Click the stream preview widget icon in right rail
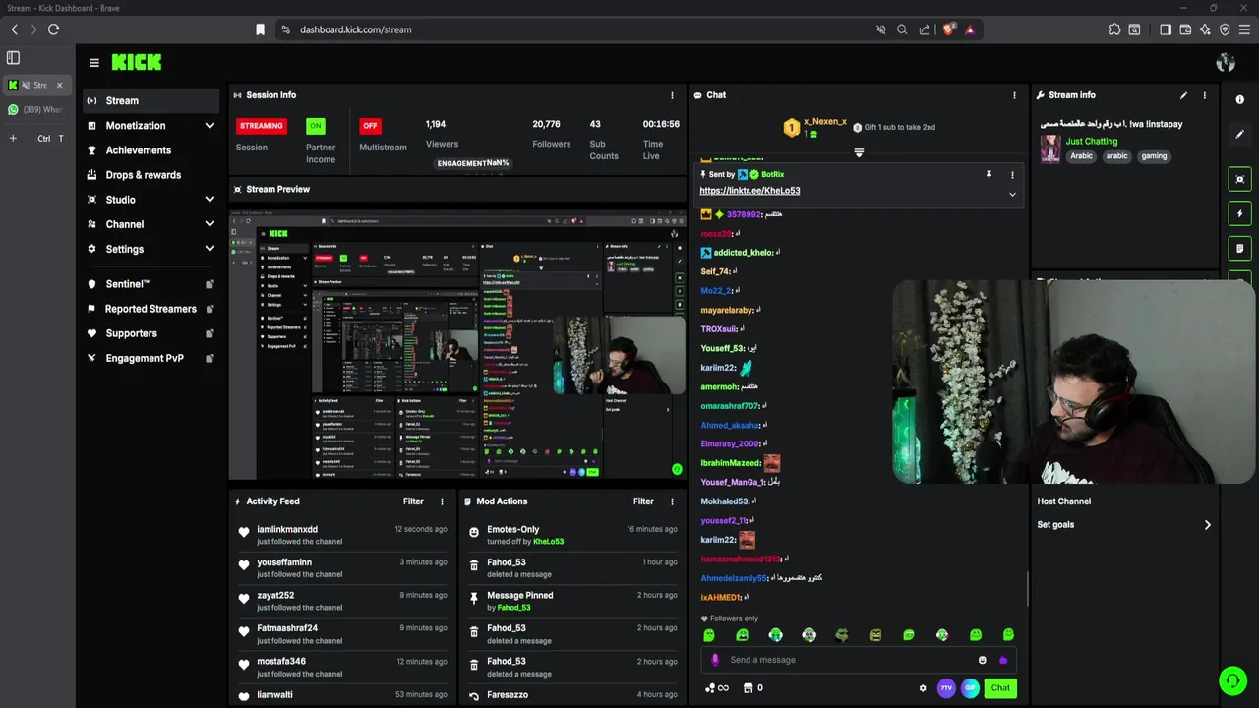The height and width of the screenshot is (708, 1259). (x=1239, y=179)
